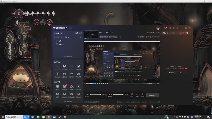
Task: Add a new scene with plus icon
Action: (81, 37)
